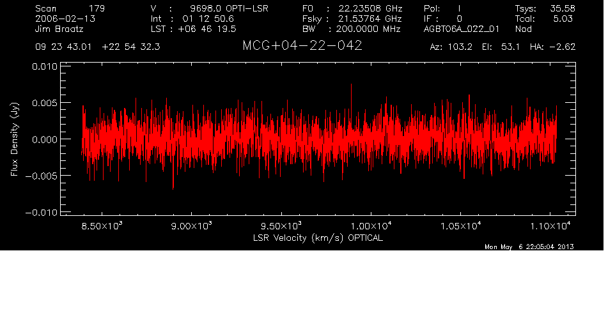The height and width of the screenshot is (313, 615).
Task: Click the Fsky value 21.53764 GHz
Action: [370, 19]
